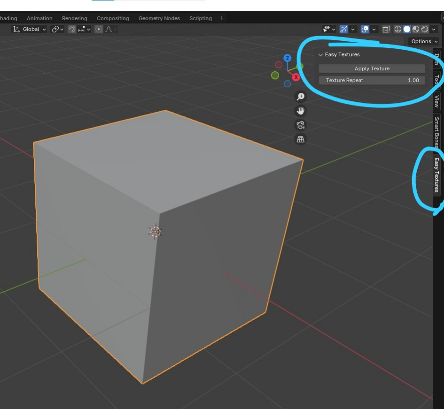Click the Apply Texture button
This screenshot has width=444, height=409.
click(372, 68)
